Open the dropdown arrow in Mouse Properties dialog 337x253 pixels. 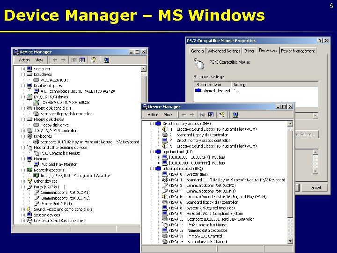(x=315, y=116)
